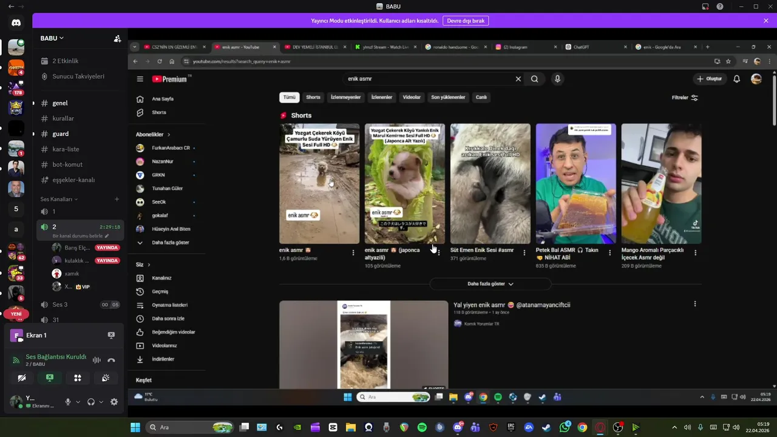
Task: Click the YouTube search magnifier button
Action: pyautogui.click(x=535, y=79)
